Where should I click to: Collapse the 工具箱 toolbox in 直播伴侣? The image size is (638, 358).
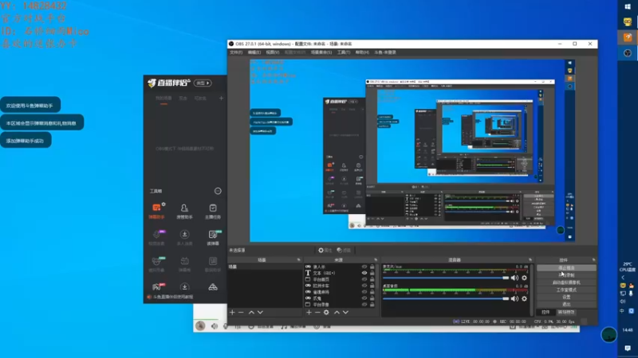218,191
